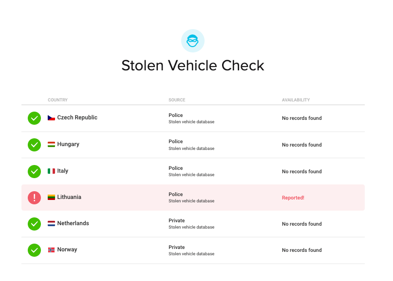Click the Czech Republic flag icon
Viewport: 393px width, 281px height.
[x=51, y=118]
